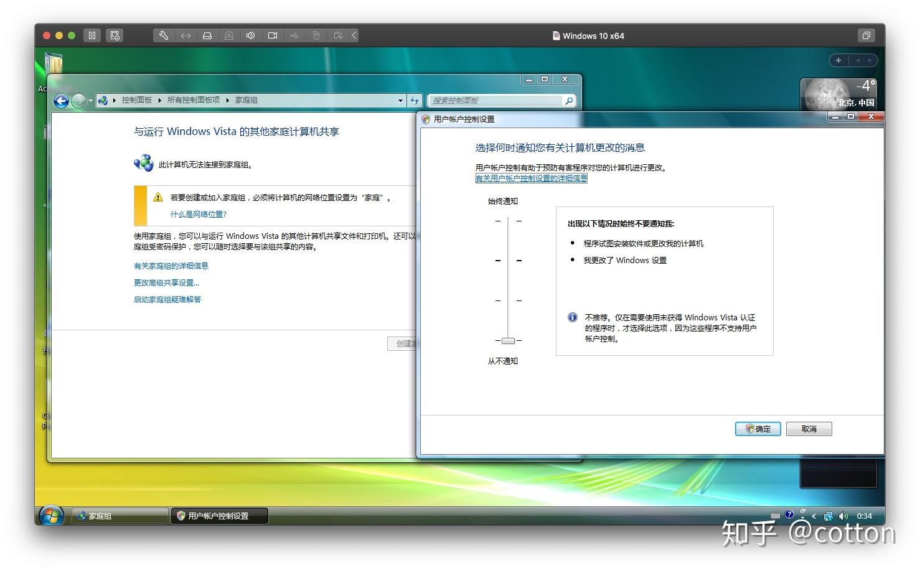Image resolution: width=920 pixels, height=571 pixels.
Task: Open 更改高级共享设置 link
Action: coord(166,282)
